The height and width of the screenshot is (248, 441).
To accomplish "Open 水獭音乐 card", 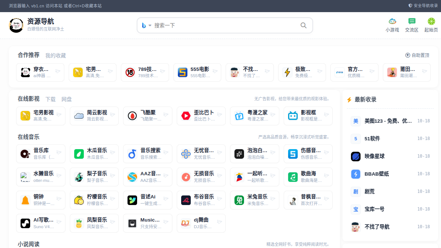I will pyautogui.click(x=41, y=177).
